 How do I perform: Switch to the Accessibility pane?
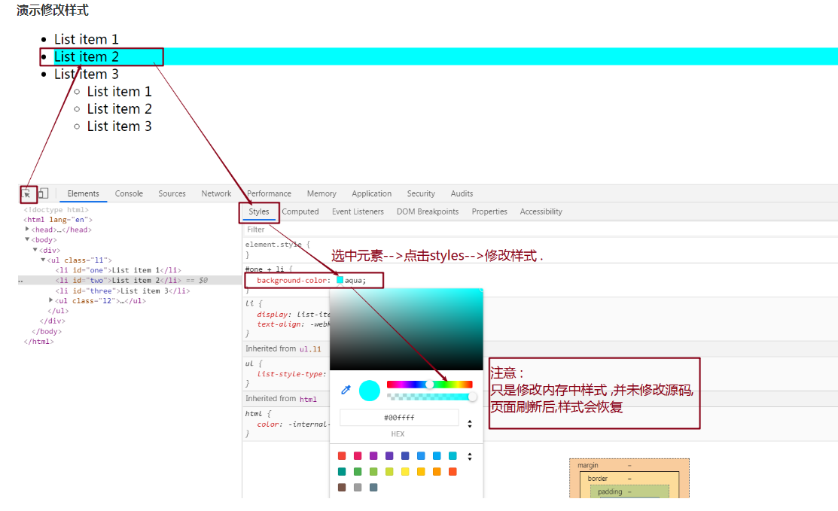tap(541, 211)
